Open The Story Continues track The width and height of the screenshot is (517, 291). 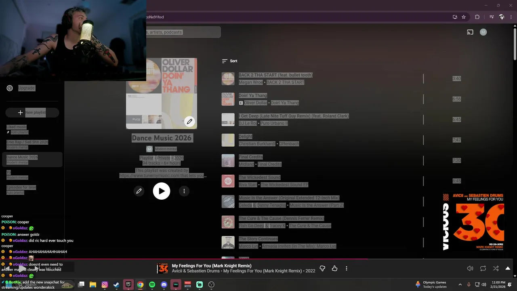pos(258,239)
